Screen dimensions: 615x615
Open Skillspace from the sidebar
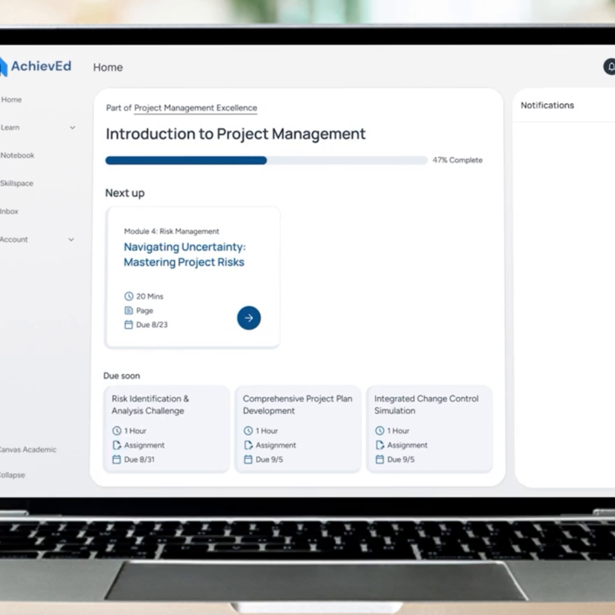[17, 183]
